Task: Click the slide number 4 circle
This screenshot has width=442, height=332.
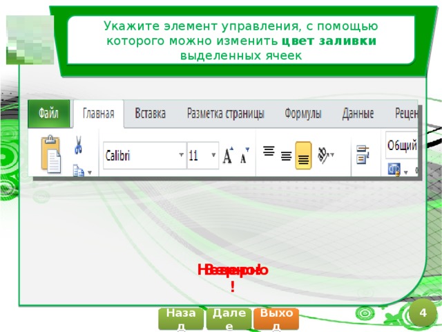Action: click(423, 313)
